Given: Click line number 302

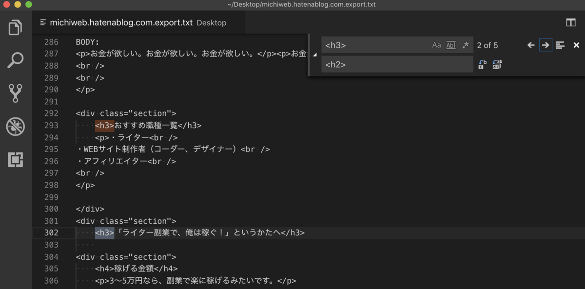Looking at the screenshot, I should point(51,233).
